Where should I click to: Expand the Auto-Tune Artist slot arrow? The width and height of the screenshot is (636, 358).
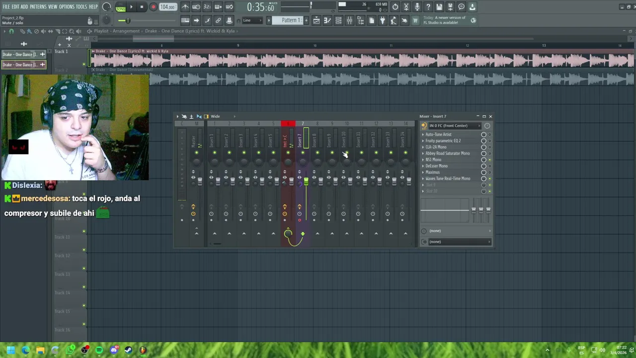click(423, 135)
